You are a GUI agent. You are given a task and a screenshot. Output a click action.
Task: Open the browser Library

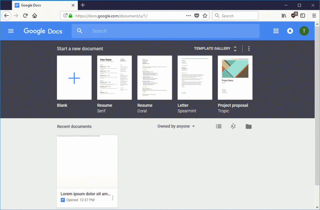pyautogui.click(x=284, y=16)
